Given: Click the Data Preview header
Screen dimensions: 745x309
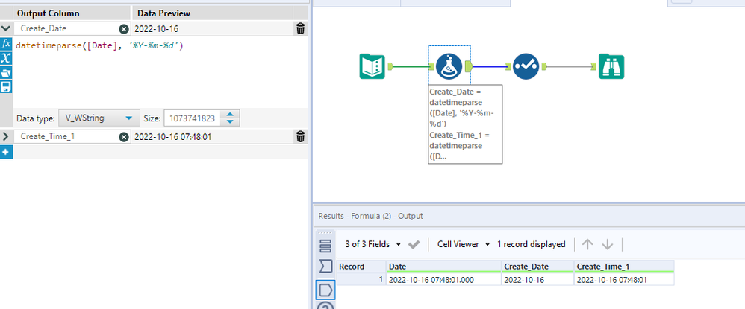Looking at the screenshot, I should [x=212, y=13].
